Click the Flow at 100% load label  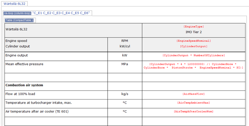20,94
